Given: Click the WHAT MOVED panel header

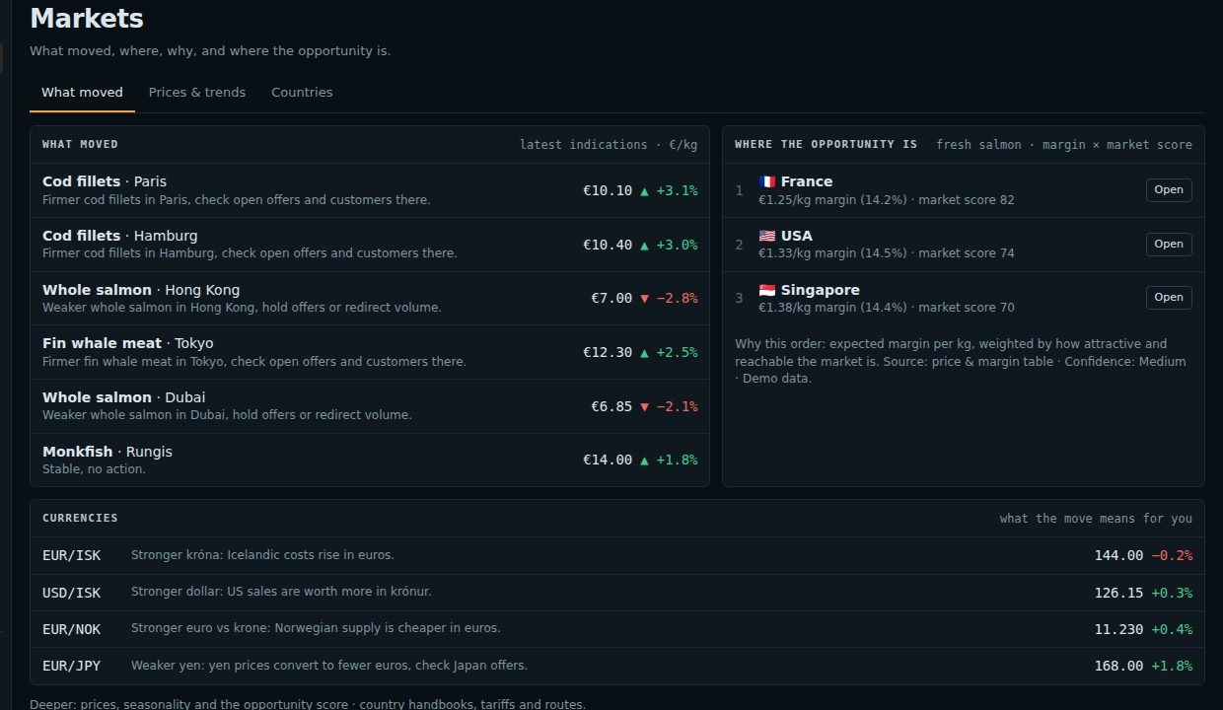Looking at the screenshot, I should click(x=80, y=145).
